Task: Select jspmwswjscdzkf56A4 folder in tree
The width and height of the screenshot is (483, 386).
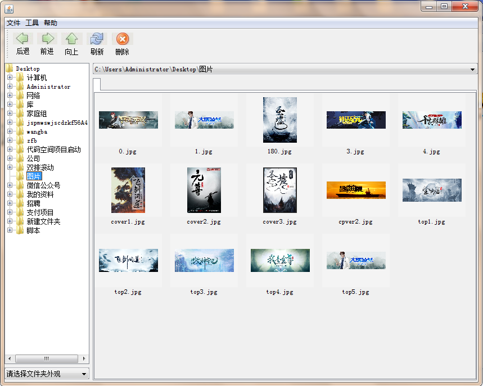Action: 57,122
